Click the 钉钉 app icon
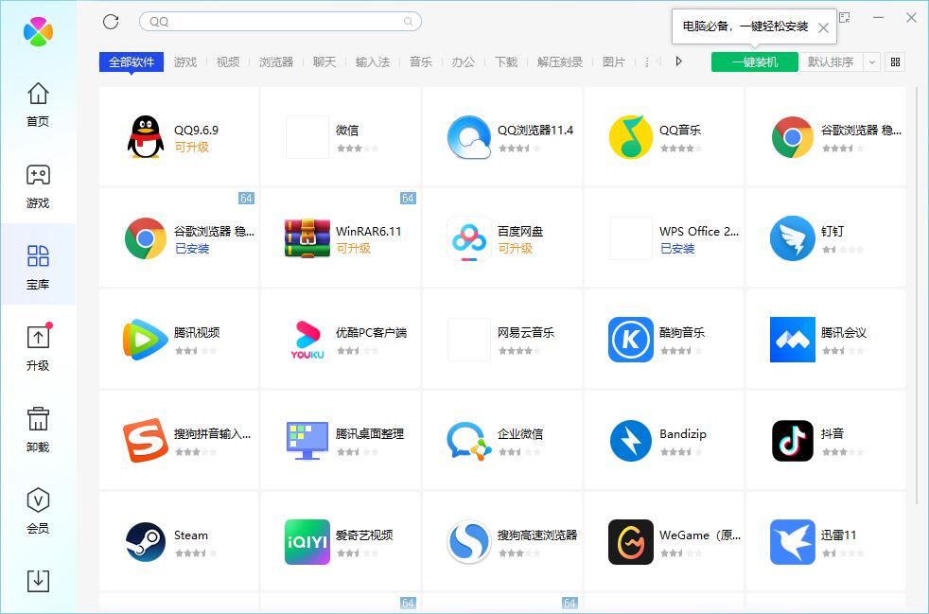929x614 pixels. pos(793,238)
